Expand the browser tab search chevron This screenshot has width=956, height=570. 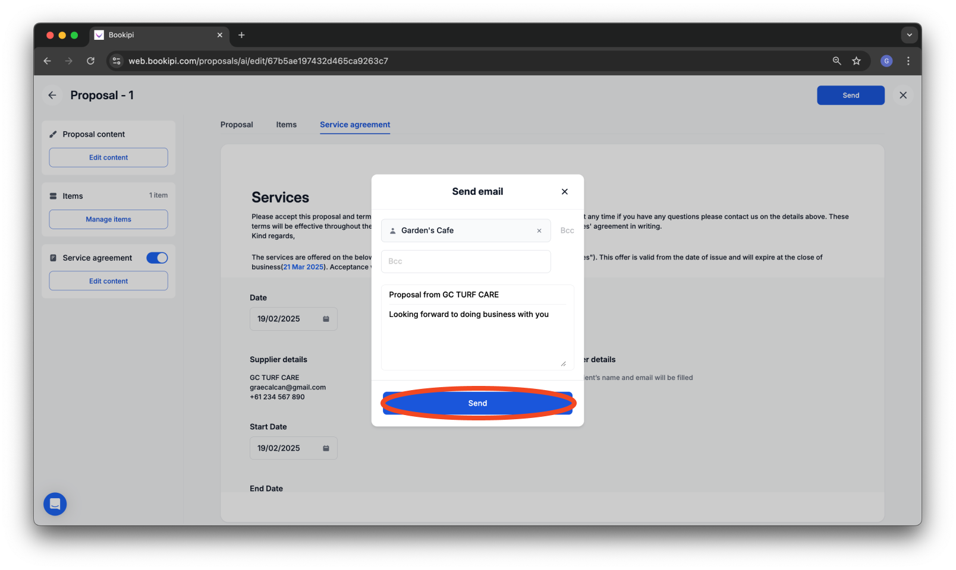[x=909, y=35]
